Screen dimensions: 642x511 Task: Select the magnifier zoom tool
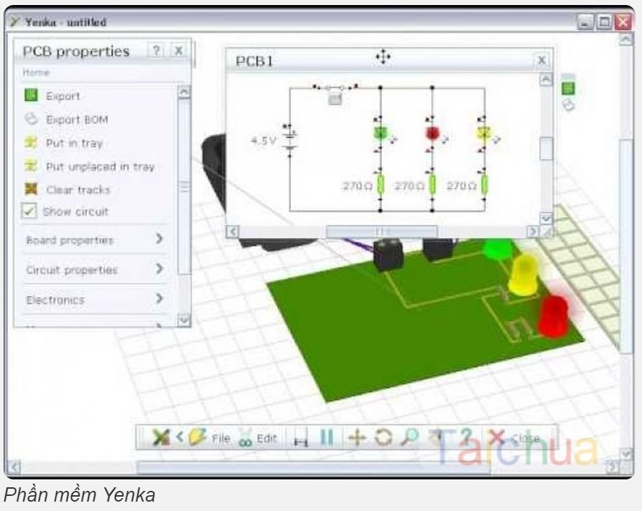coord(408,437)
